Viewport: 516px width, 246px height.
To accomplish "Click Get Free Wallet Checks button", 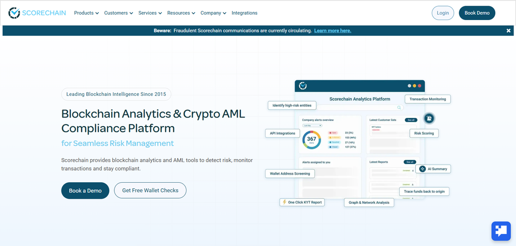I will pos(150,191).
